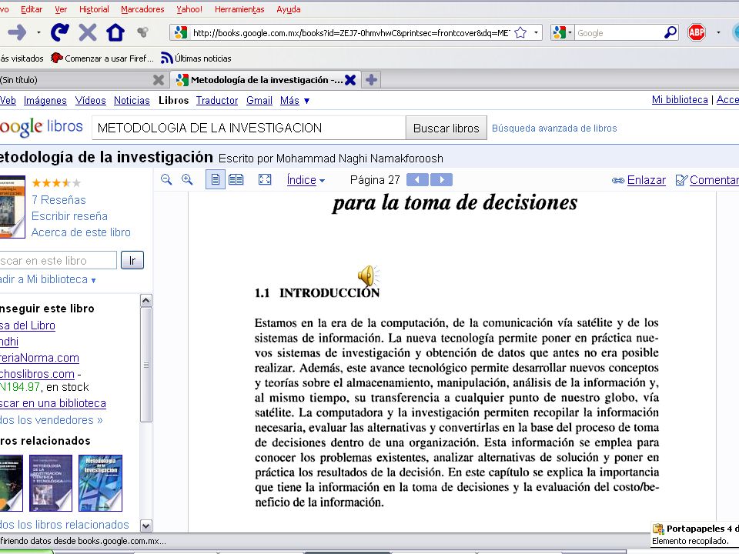Viewport: 739px width, 554px height.
Task: Open the Historial menu
Action: 94,9
